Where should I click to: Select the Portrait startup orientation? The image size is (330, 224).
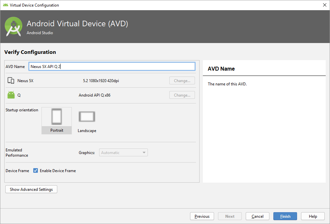tap(57, 121)
